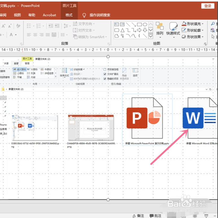Apply numbered list formatting
218x218 pixels.
39,26
